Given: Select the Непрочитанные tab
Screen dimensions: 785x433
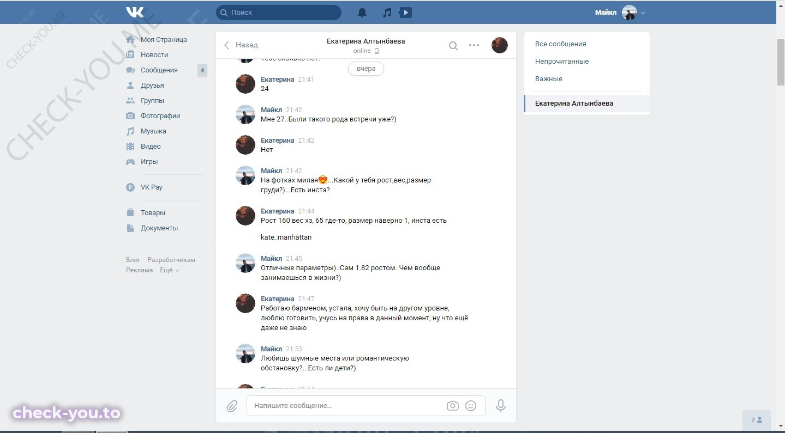Looking at the screenshot, I should click(562, 62).
